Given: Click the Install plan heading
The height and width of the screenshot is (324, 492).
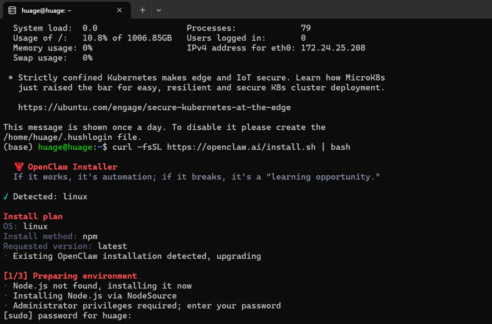Looking at the screenshot, I should pos(33,217).
